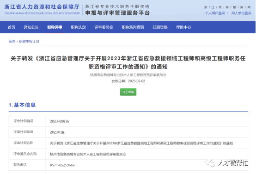256x174 pixels.
Task: Click the 首页 breadcrumb link
Action: pyautogui.click(x=12, y=41)
